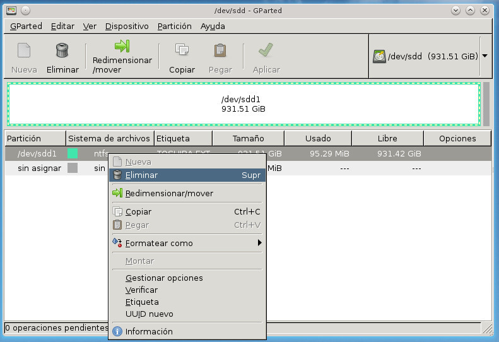
Task: Click the green arrow icon in context menu
Action: (117, 193)
